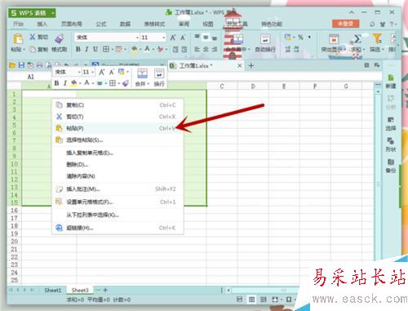Image resolution: width=408 pixels, height=311 pixels.
Task: Click the Highlight (突出显示) icon in ribbon
Action: point(334,38)
